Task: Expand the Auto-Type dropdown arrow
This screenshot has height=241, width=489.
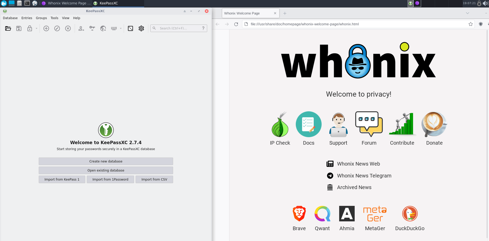Action: pyautogui.click(x=121, y=28)
